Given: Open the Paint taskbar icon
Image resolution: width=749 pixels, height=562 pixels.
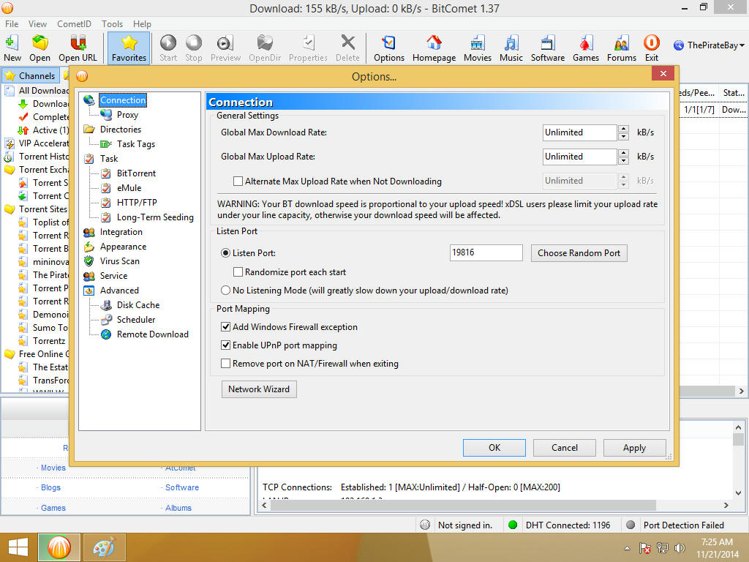Looking at the screenshot, I should 104,547.
